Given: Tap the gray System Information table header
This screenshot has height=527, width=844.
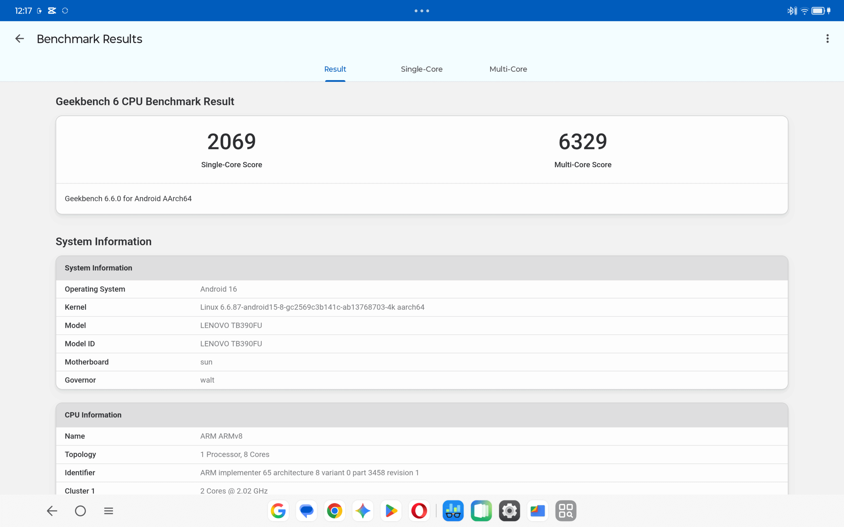Looking at the screenshot, I should (422, 268).
